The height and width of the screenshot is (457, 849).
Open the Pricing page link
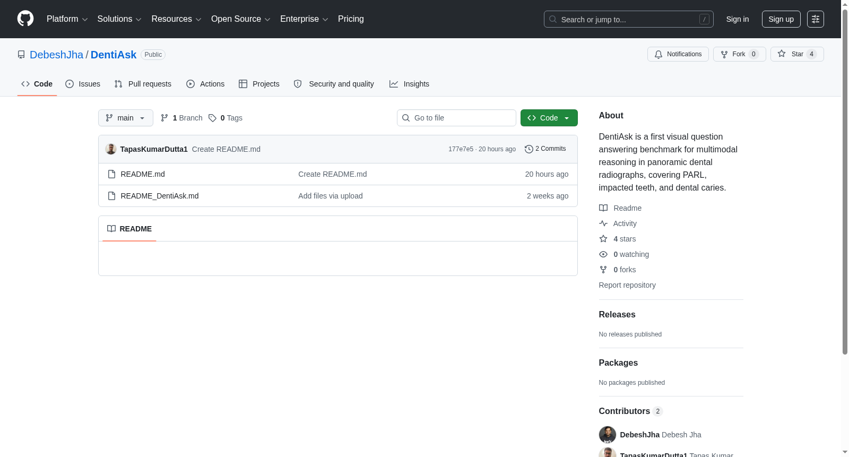[x=351, y=19]
